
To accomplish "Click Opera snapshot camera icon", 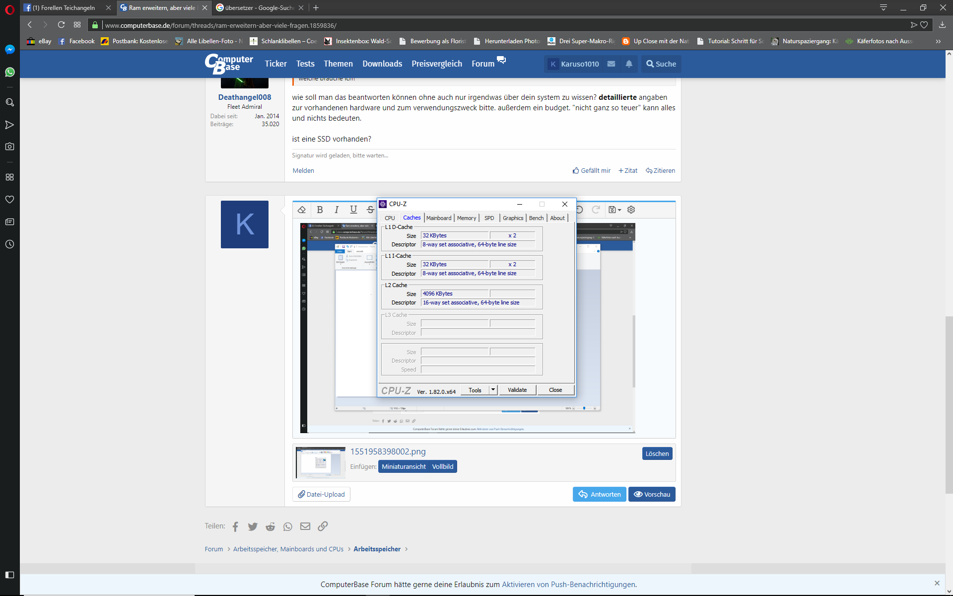I will tap(9, 147).
